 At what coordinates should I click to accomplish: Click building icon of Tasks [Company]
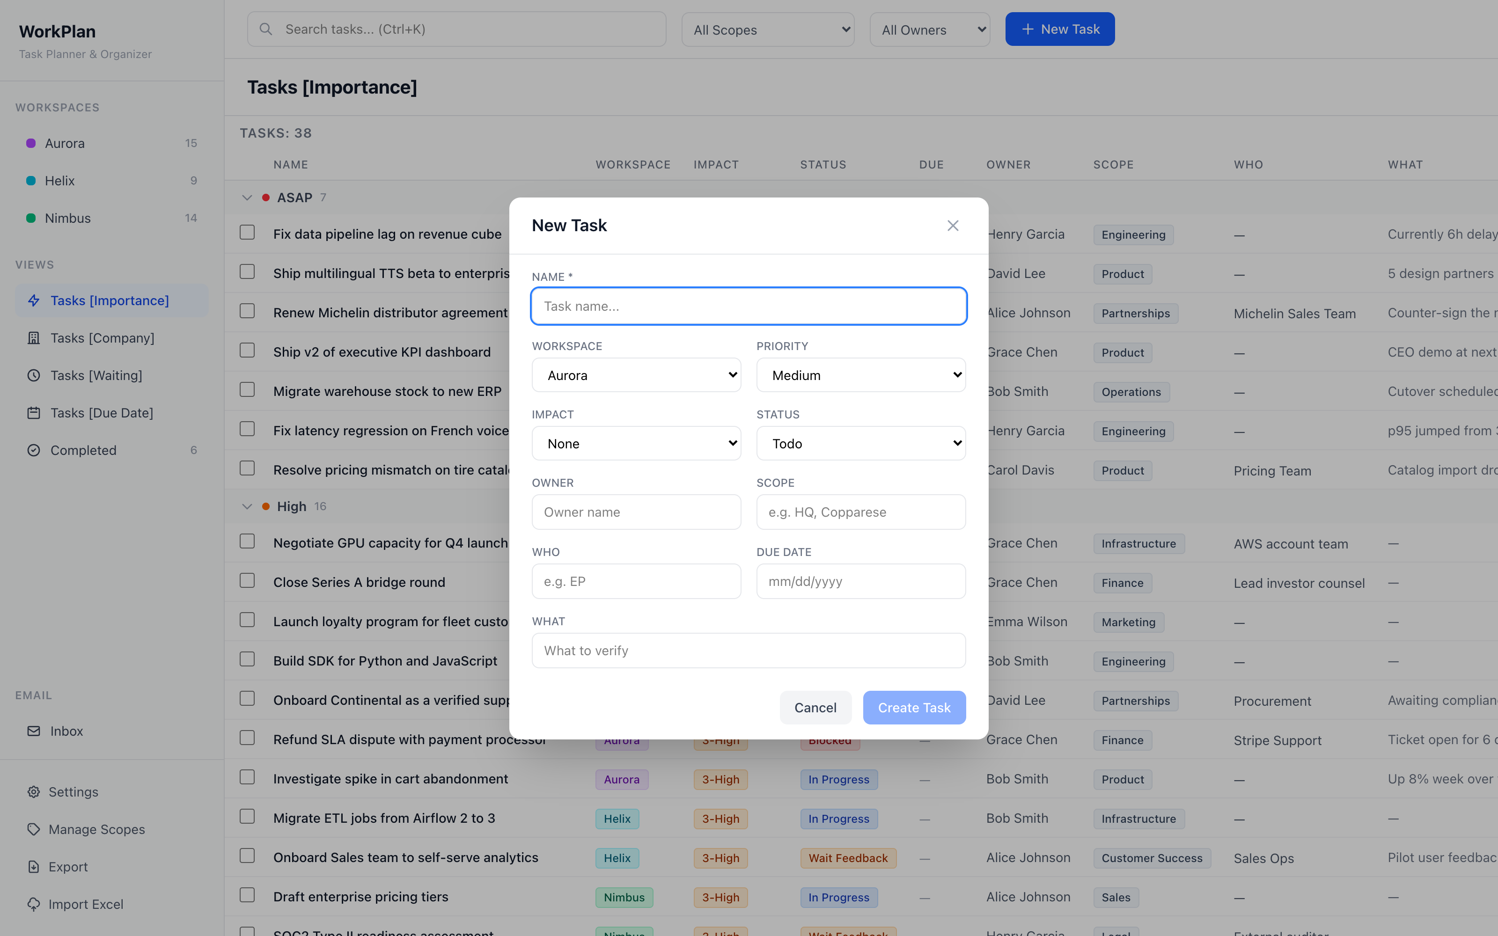[x=34, y=338]
